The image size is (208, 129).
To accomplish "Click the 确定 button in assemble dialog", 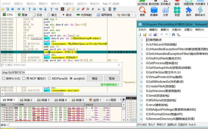I will [95, 78].
